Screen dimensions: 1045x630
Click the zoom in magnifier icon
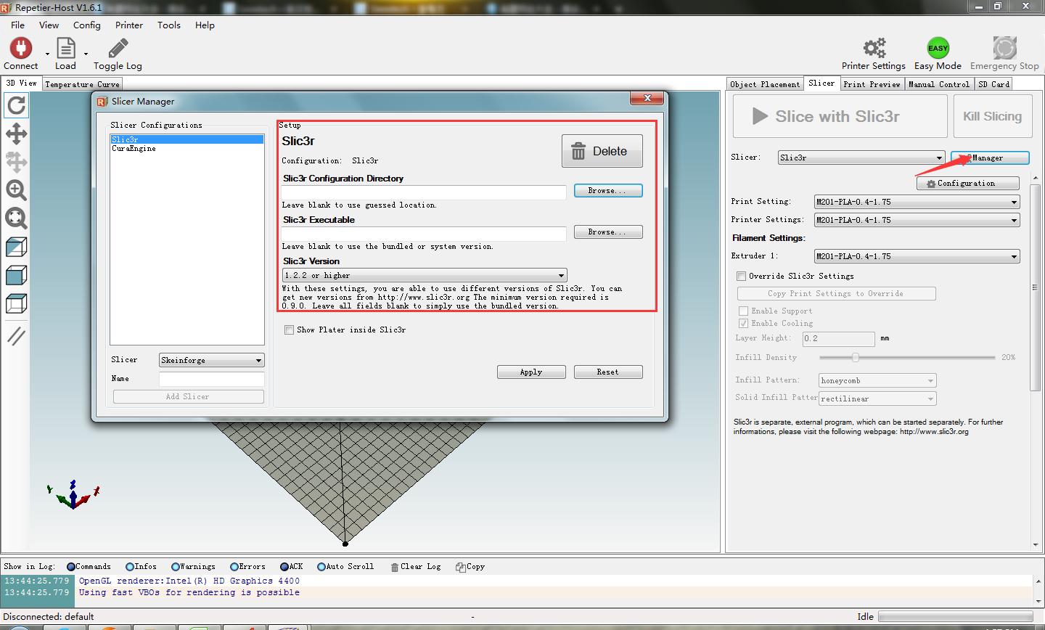(x=16, y=190)
